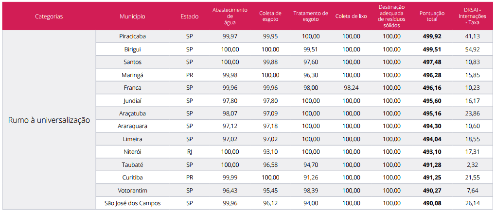Click the Pontuação total column header
Viewport: 495px width, 211px height.
pos(432,16)
